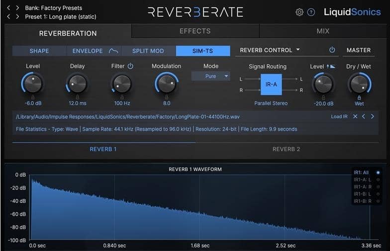Screen dimensions: 390x251
Task: Click the Level knob at -6.0 dB
Action: [33, 84]
